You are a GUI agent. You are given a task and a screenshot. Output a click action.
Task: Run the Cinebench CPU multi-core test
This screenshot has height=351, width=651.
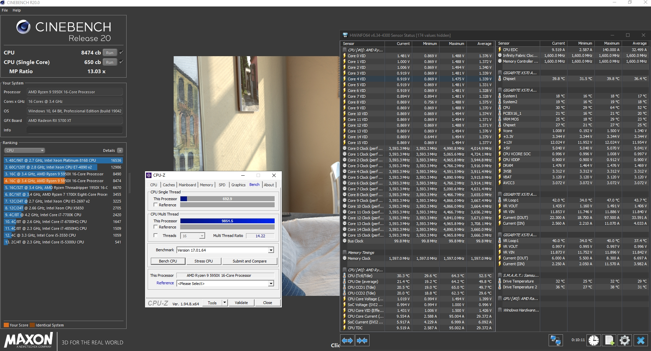110,53
